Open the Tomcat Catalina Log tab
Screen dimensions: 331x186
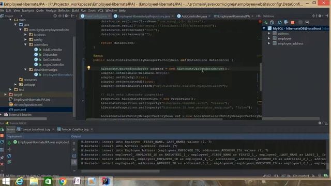[x=74, y=130]
